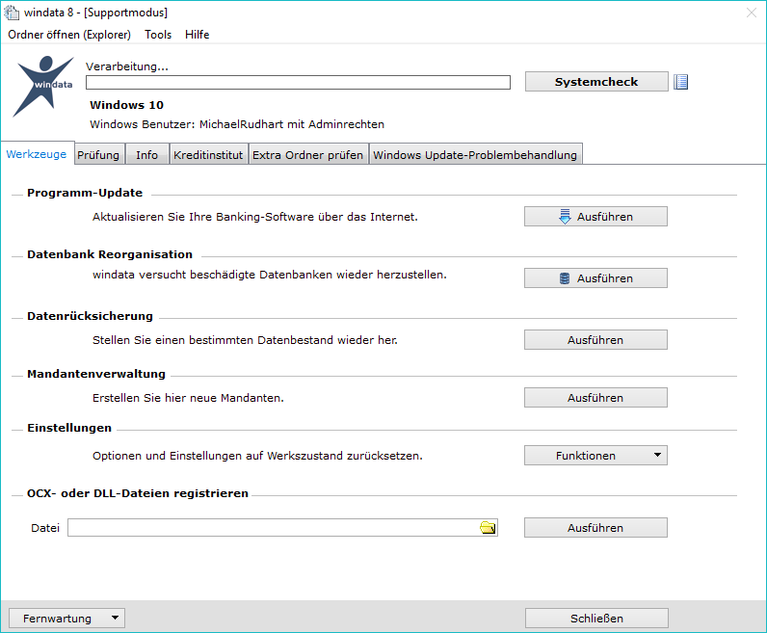The image size is (767, 633).
Task: Run Datenbank Reorganisation with Ausführen
Action: (595, 277)
